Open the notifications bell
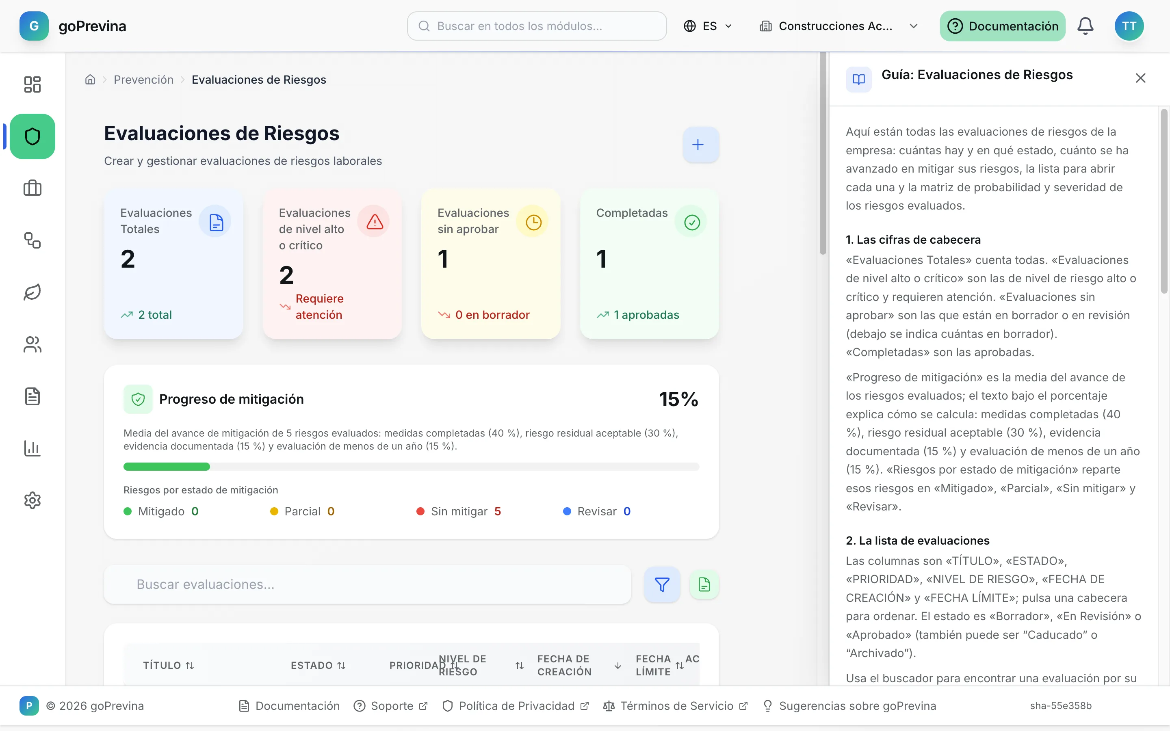1170x731 pixels. 1085,26
